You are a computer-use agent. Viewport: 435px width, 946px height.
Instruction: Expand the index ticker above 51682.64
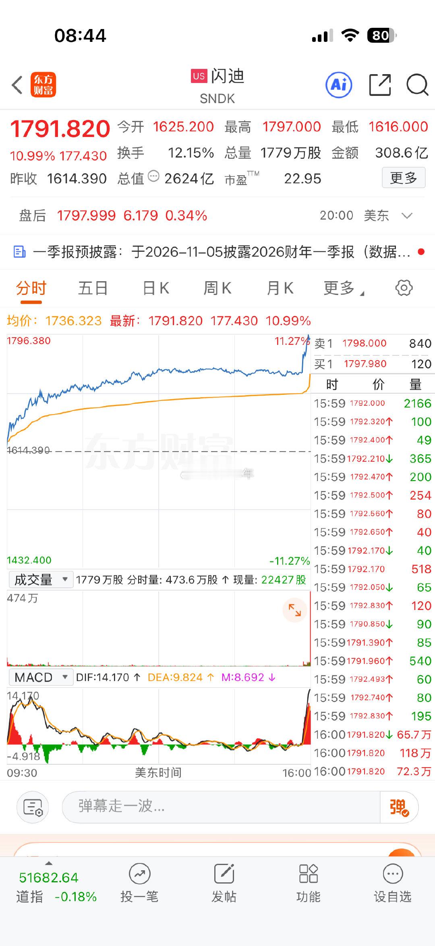click(49, 863)
